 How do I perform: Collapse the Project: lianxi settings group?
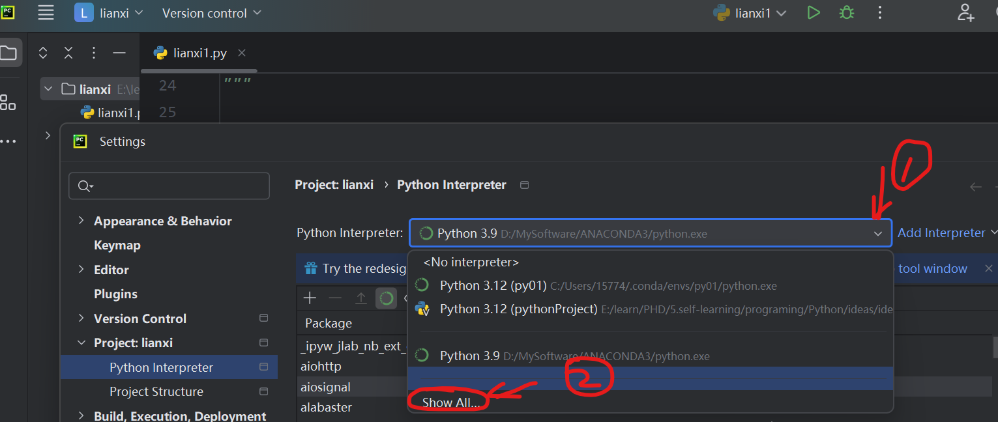(81, 343)
